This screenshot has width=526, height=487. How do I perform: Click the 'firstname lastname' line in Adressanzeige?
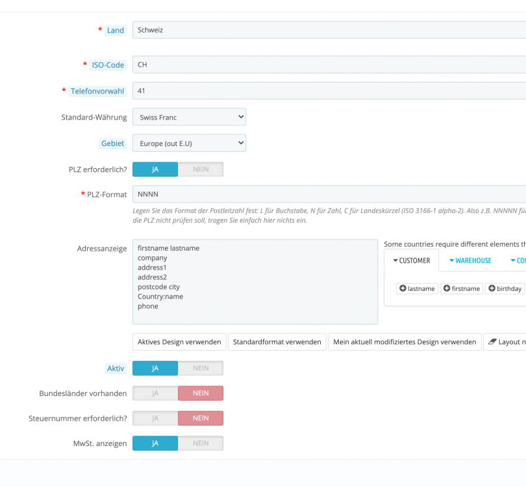pos(168,248)
